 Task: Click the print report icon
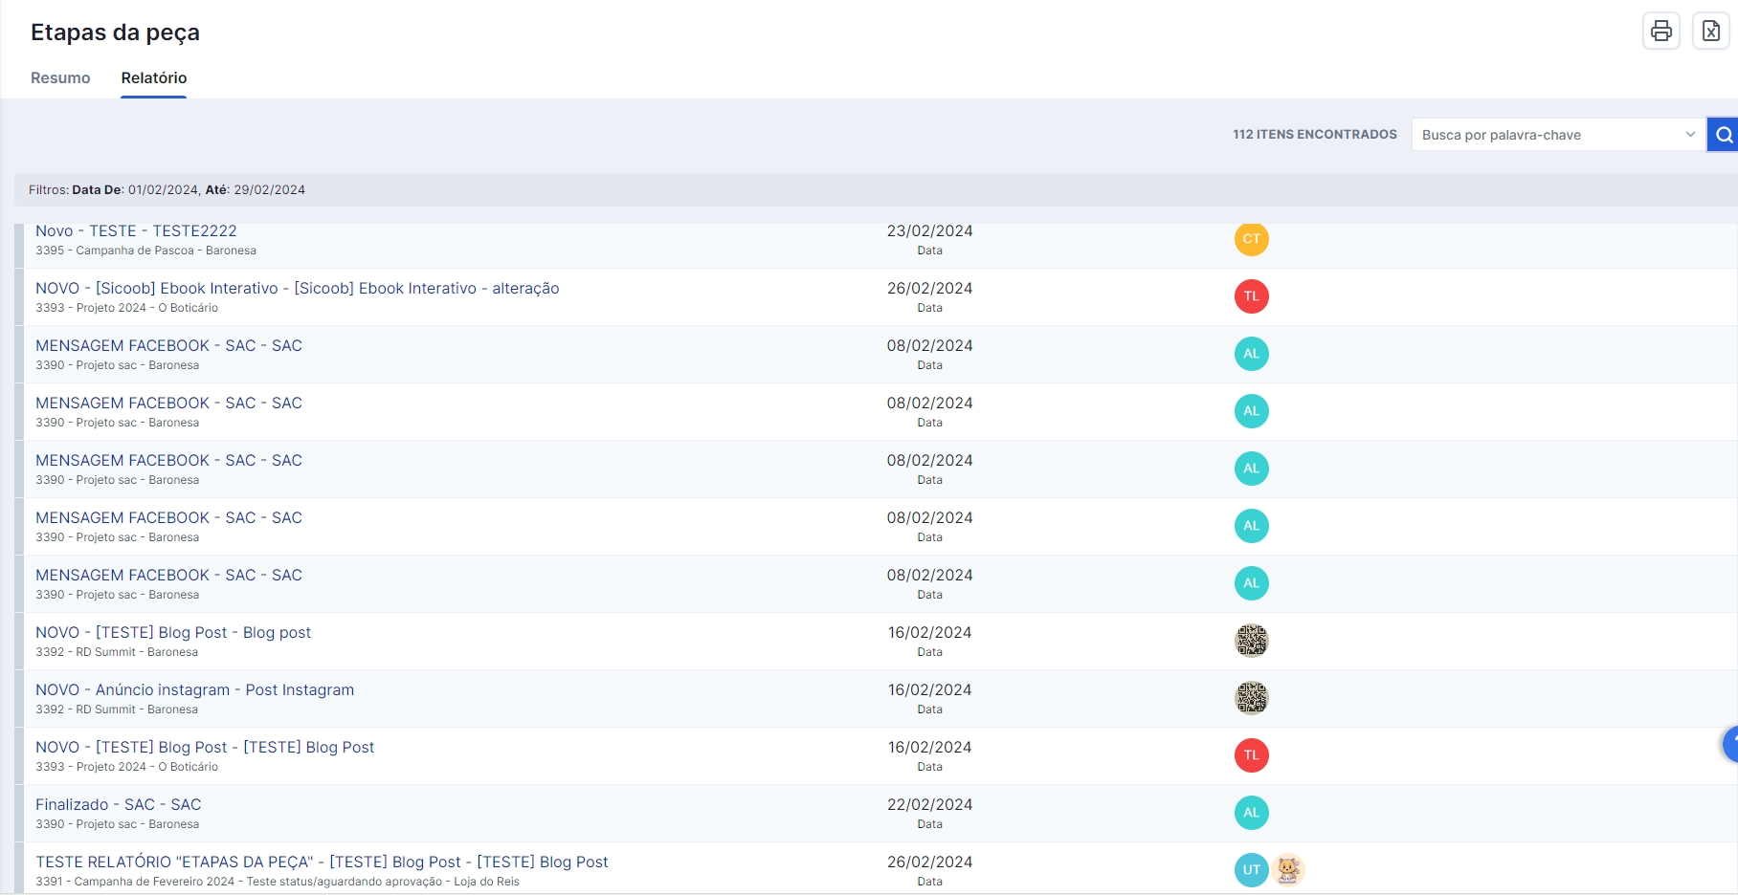pos(1661,32)
